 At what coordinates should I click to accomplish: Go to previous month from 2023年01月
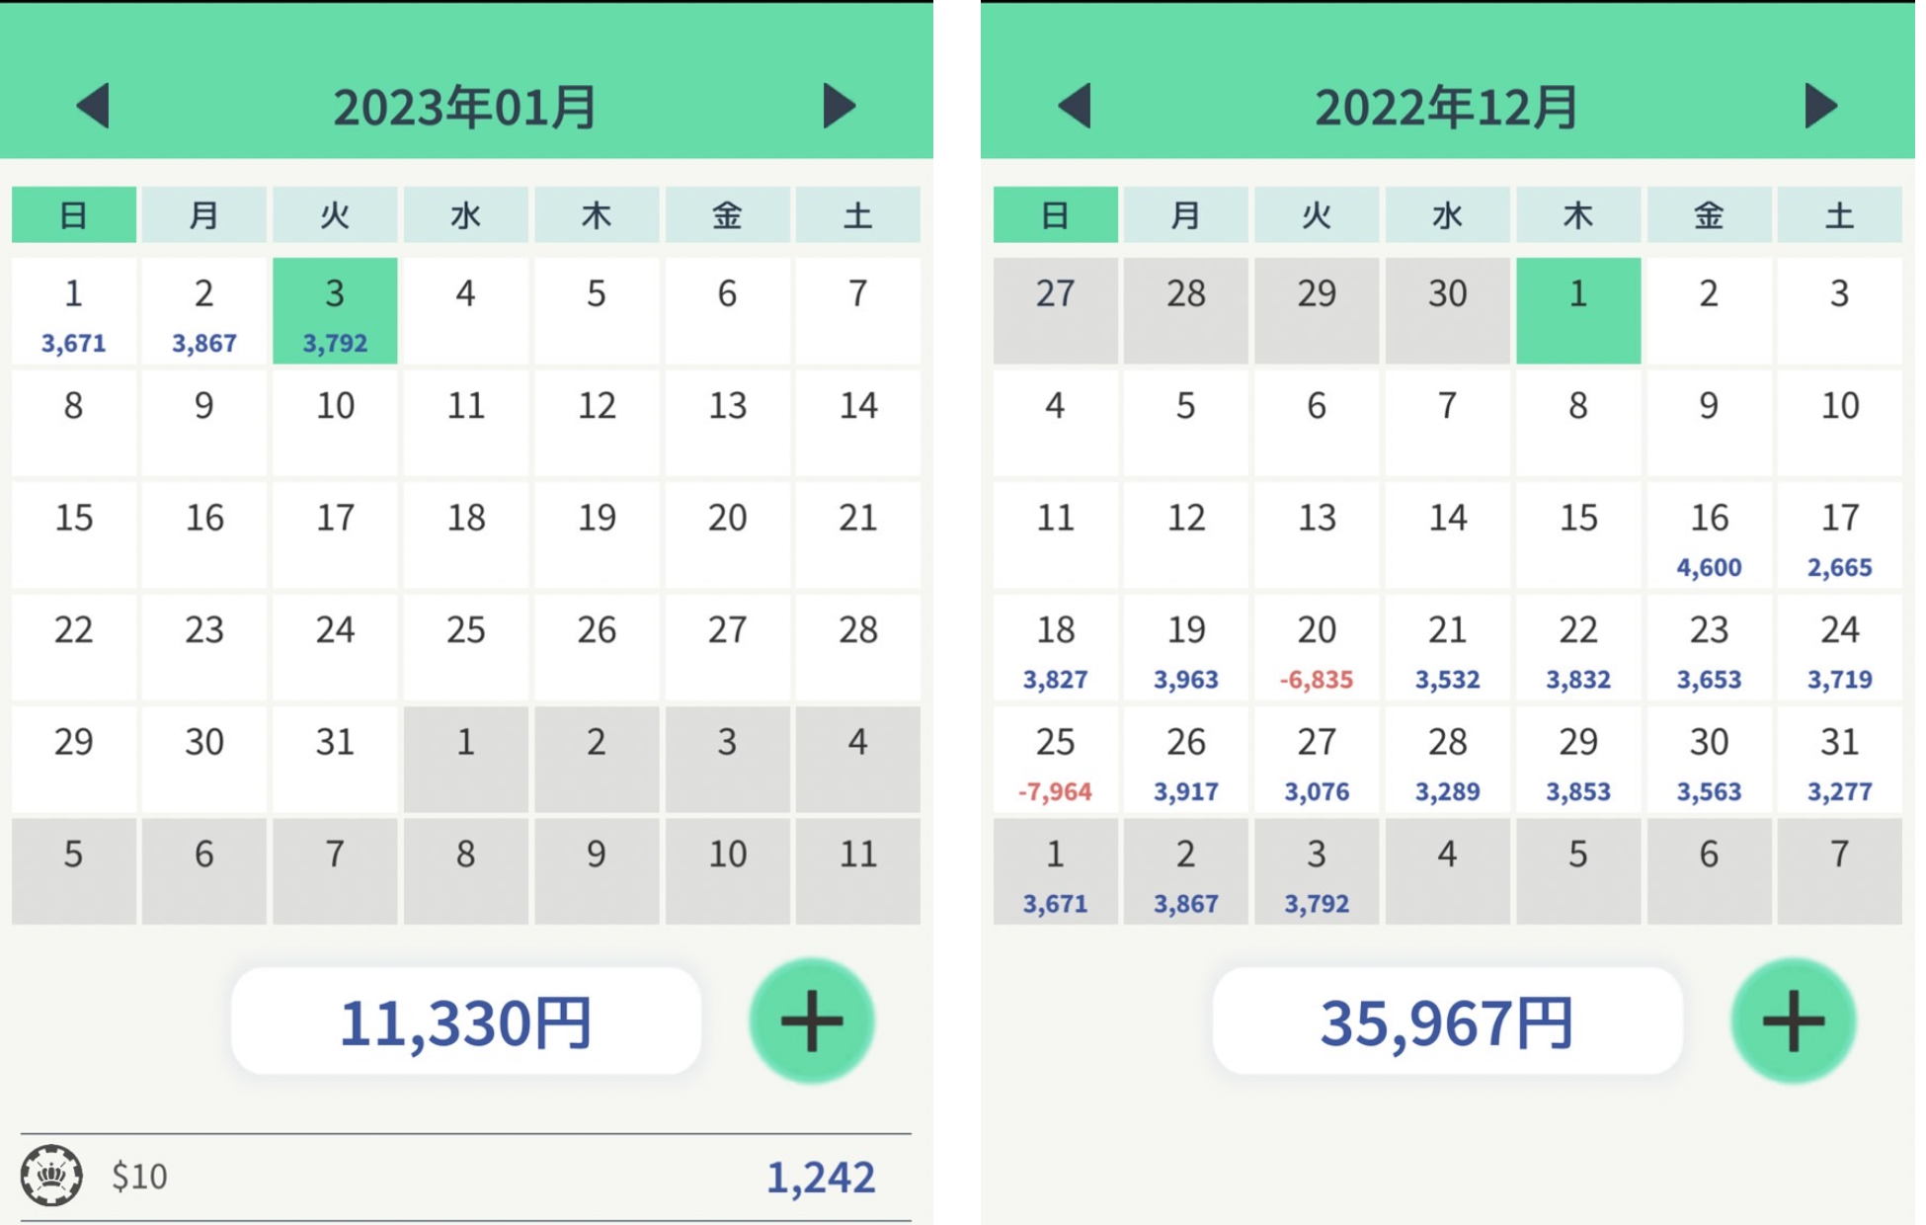94,106
